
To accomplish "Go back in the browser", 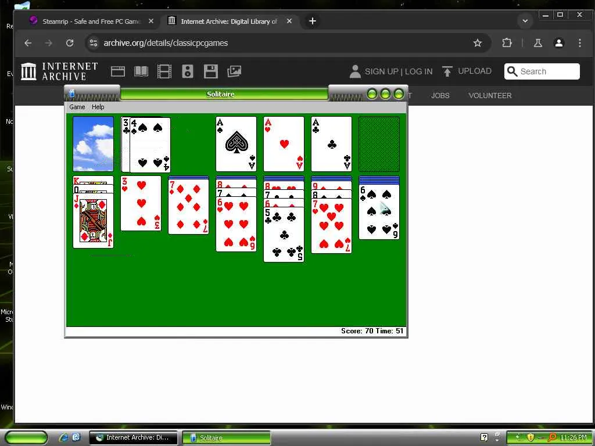I will 28,43.
